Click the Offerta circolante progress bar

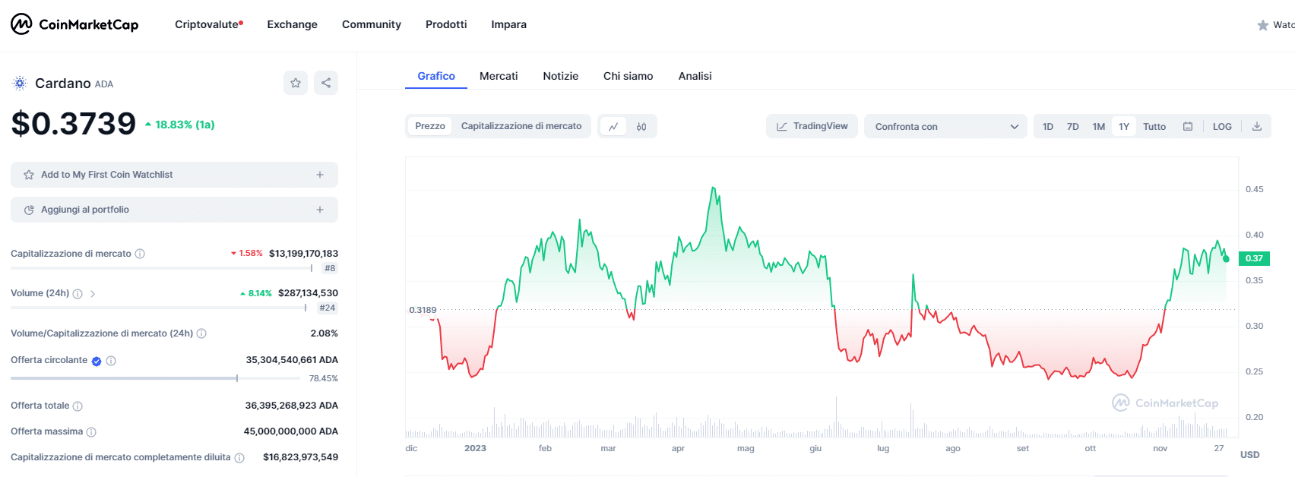tap(124, 378)
